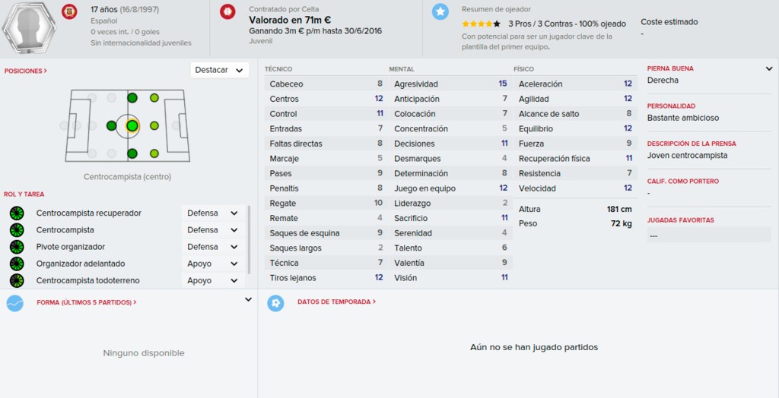Open the Datos de temporada link
This screenshot has width=779, height=398.
click(x=336, y=302)
